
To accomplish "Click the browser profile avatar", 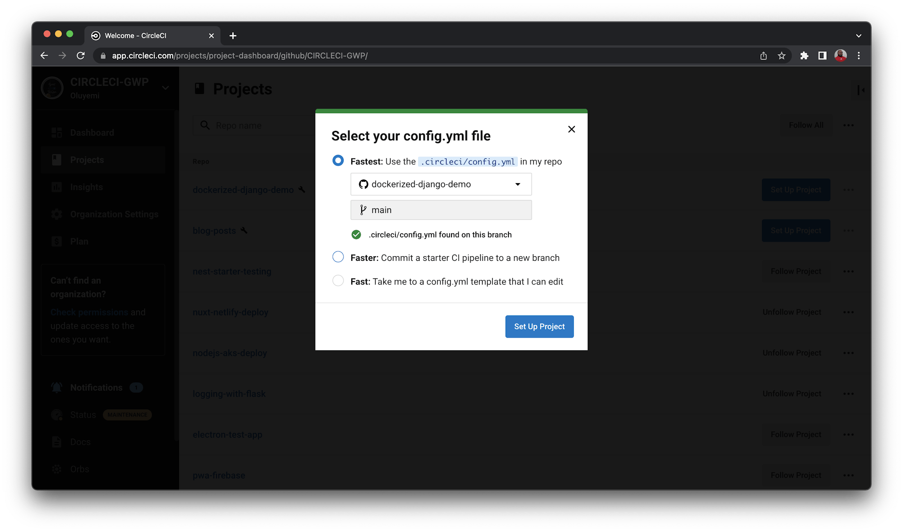I will [x=840, y=56].
